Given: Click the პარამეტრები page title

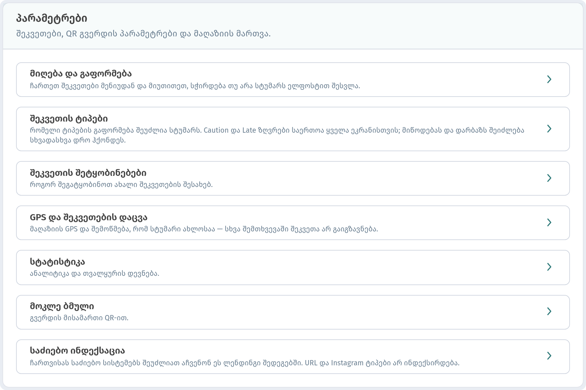Looking at the screenshot, I should pos(52,18).
